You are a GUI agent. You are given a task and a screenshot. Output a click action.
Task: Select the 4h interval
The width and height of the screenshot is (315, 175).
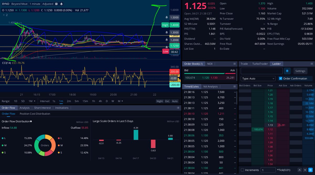coord(100,101)
